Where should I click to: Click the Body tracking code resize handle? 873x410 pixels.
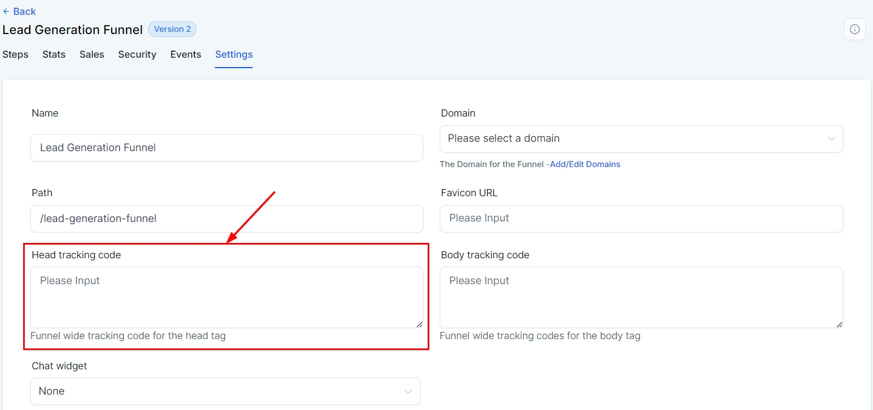click(x=839, y=325)
